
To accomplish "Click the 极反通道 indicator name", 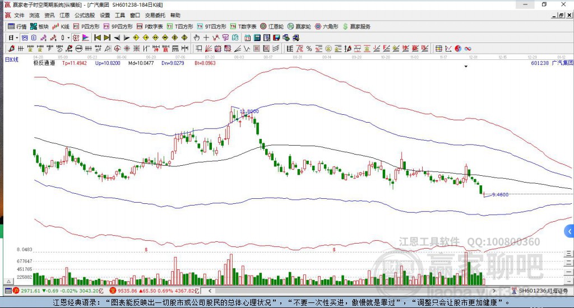I will [44, 63].
